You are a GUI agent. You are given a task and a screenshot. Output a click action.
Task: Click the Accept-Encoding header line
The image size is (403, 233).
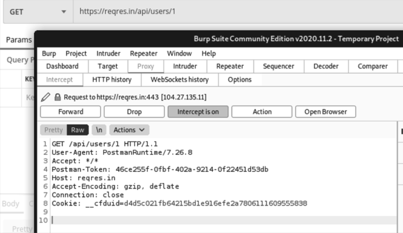click(x=115, y=187)
